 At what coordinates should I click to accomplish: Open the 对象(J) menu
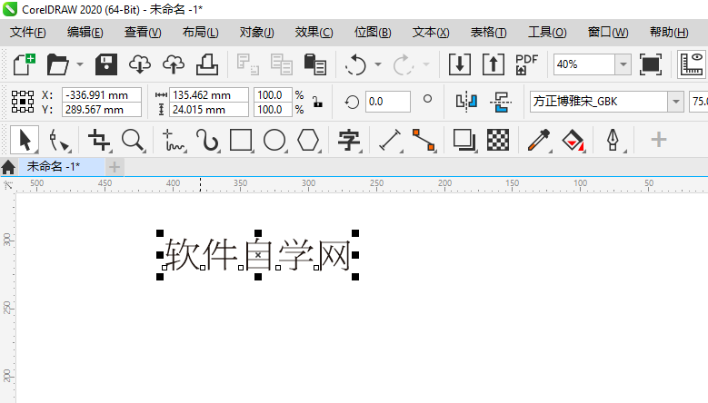coord(256,33)
